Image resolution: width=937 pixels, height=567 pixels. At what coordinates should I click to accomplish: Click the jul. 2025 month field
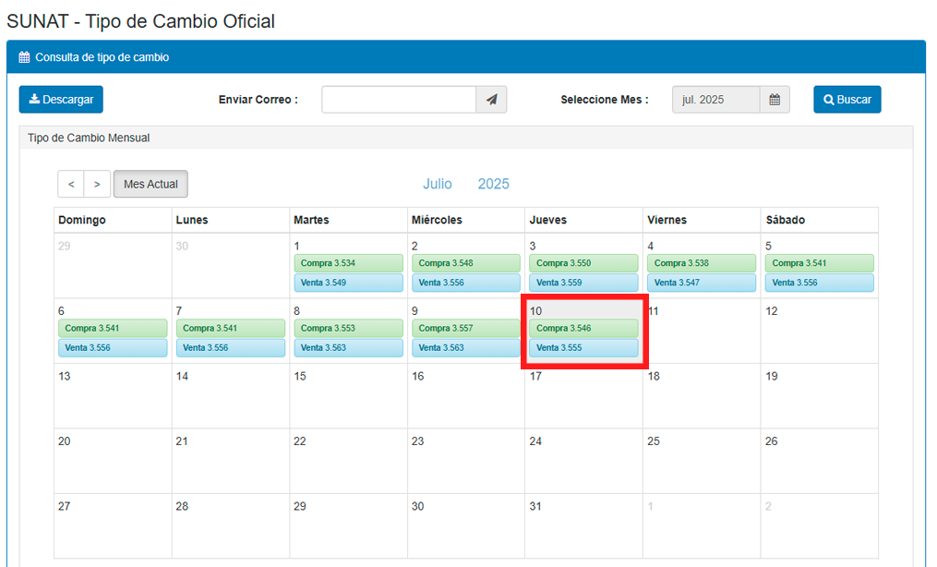[715, 99]
